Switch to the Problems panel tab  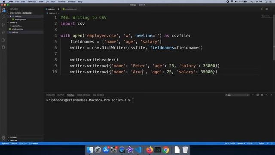point(51,95)
